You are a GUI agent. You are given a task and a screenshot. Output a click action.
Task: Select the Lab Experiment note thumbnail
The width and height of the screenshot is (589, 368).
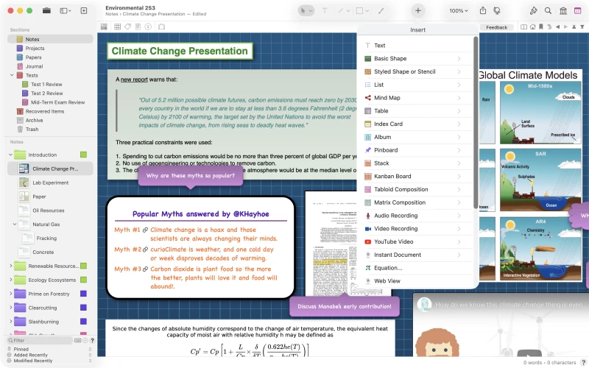24,183
